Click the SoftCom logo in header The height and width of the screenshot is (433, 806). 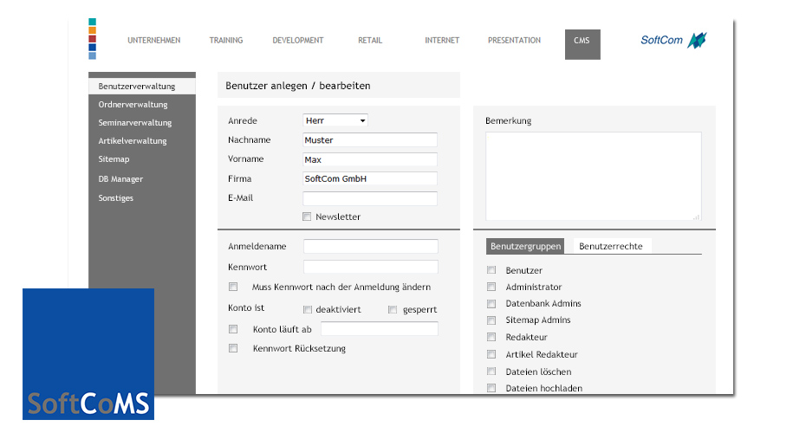(673, 40)
